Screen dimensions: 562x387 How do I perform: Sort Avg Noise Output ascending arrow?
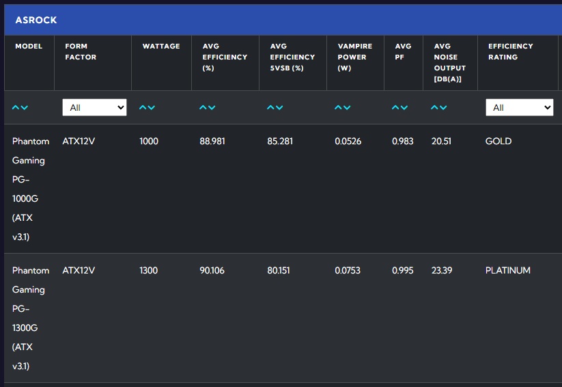point(434,107)
